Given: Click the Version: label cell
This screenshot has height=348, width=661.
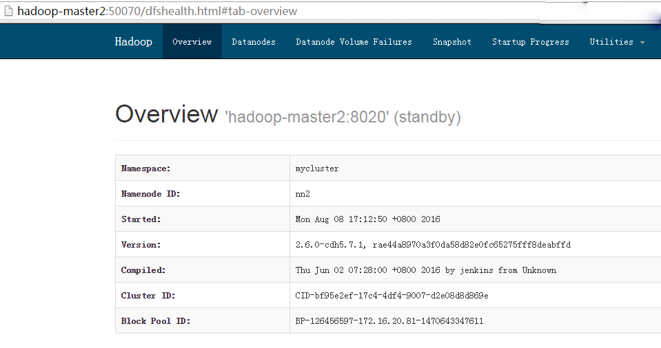Looking at the screenshot, I should pyautogui.click(x=203, y=244).
